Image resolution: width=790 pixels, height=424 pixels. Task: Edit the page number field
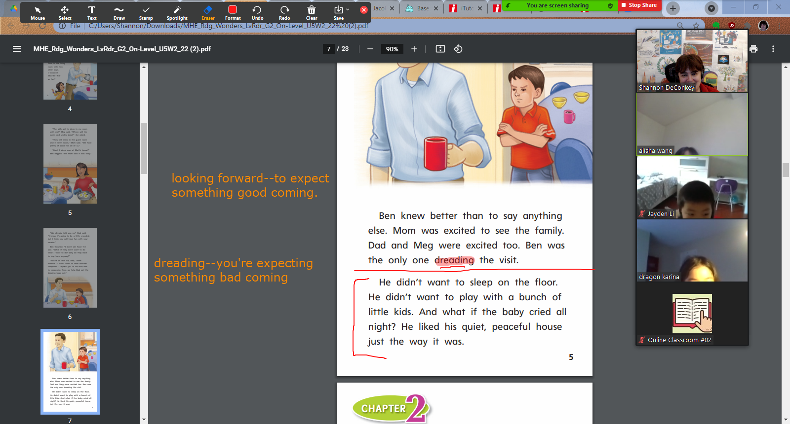tap(328, 49)
